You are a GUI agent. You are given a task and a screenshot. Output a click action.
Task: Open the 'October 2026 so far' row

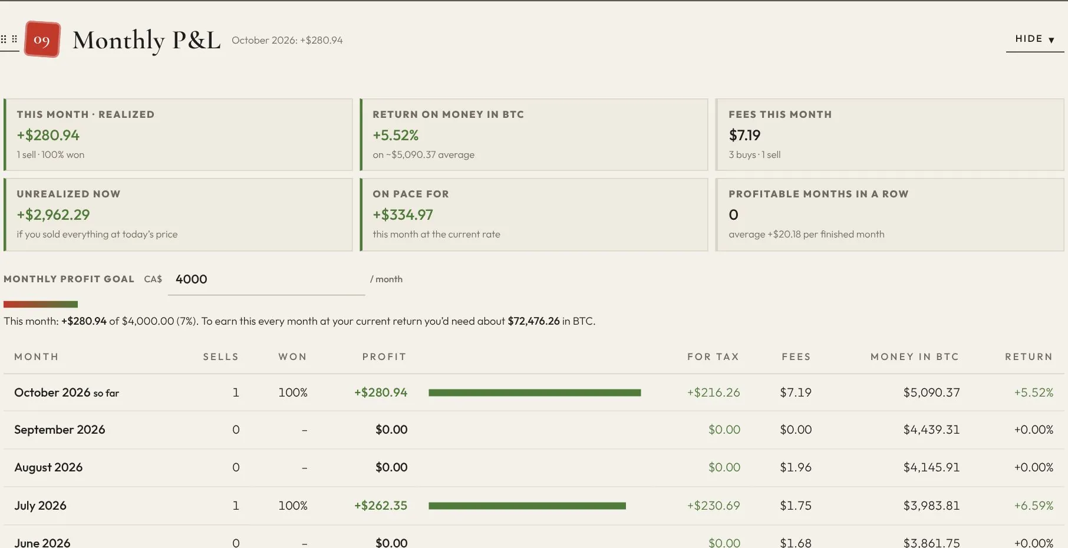pos(534,392)
